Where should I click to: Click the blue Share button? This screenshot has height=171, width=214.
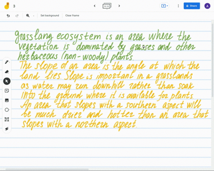(192, 6)
